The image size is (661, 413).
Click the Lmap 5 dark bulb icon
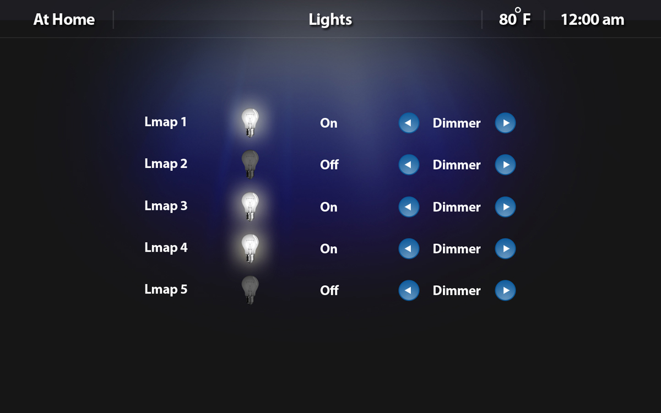250,290
